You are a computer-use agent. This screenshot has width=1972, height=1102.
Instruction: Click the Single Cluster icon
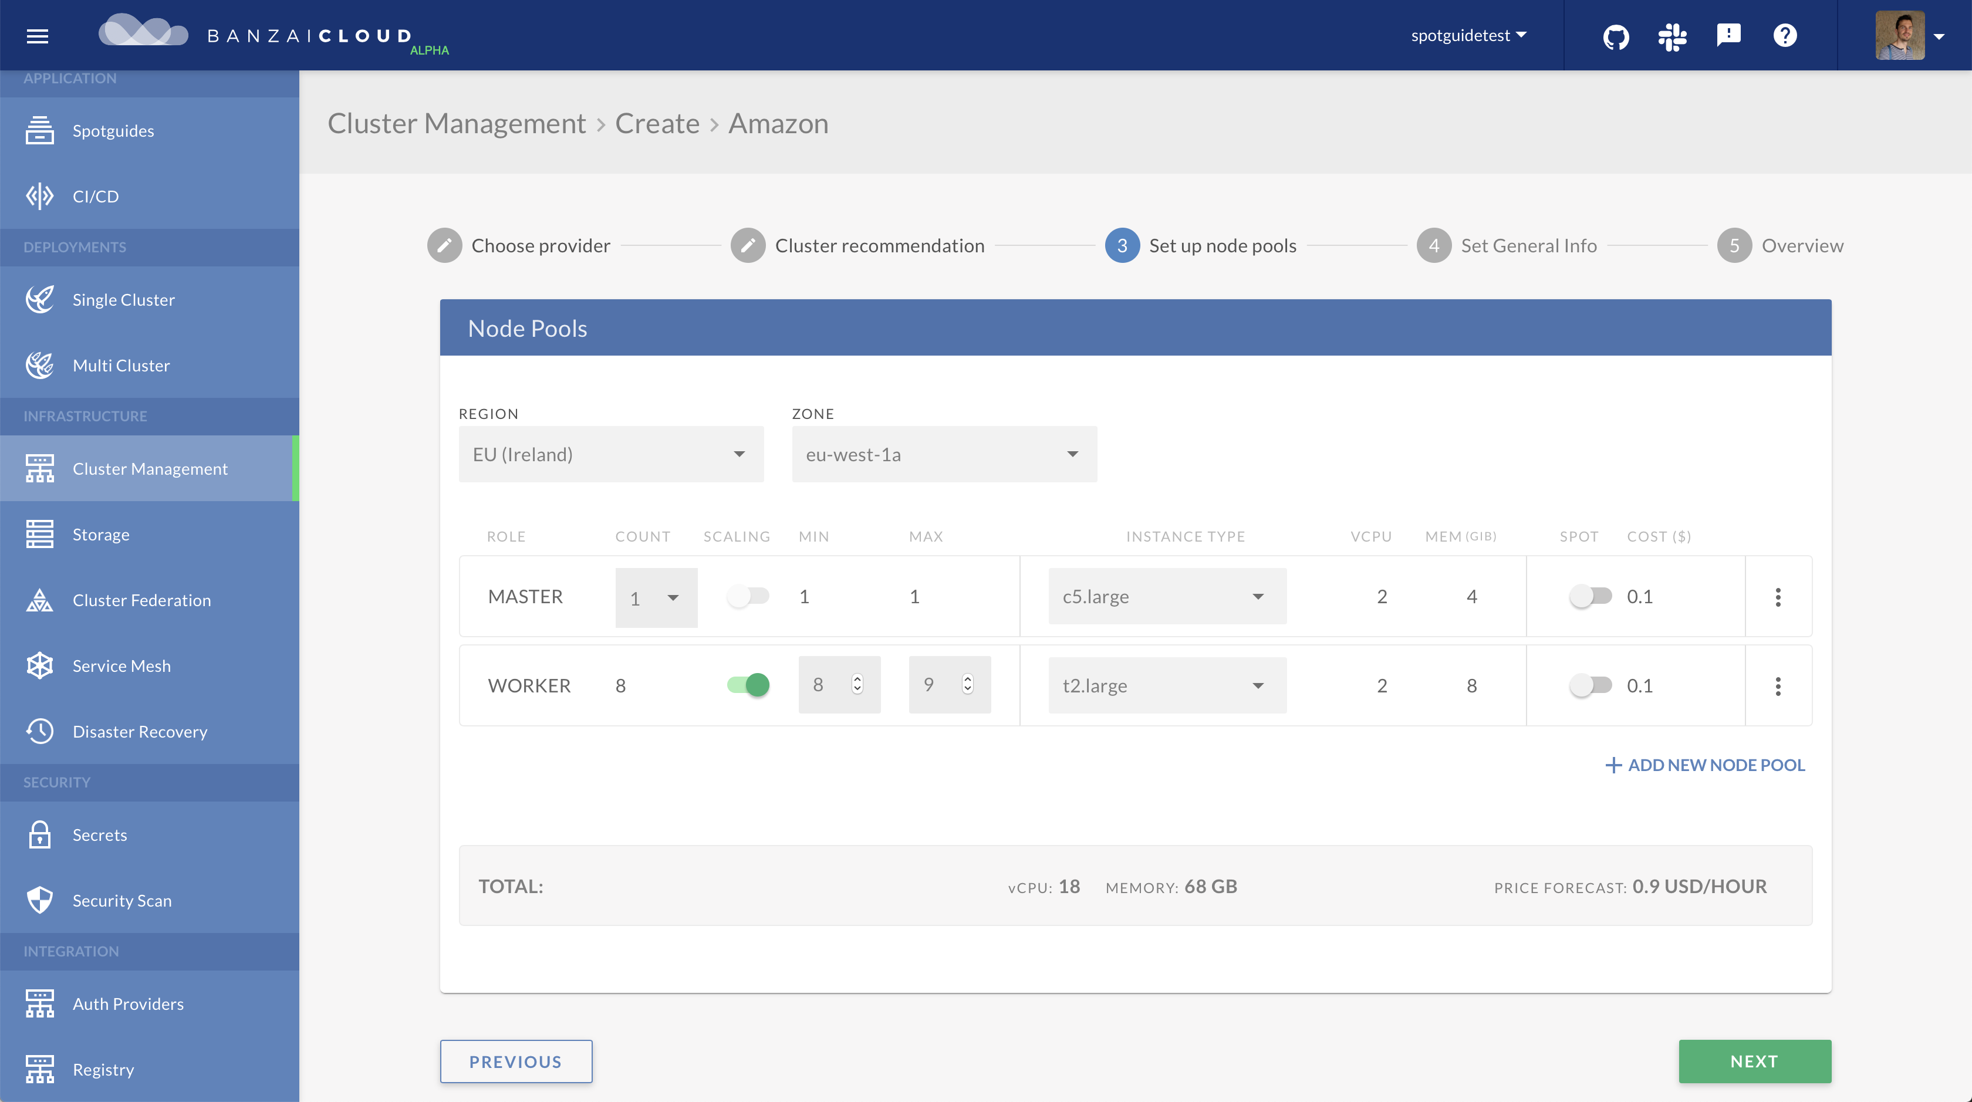[40, 299]
